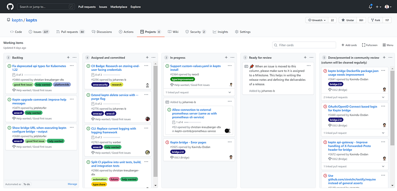Open Assigned and committed column menu

[154, 58]
